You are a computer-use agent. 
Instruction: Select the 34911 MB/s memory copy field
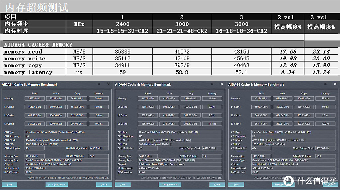tap(77, 98)
